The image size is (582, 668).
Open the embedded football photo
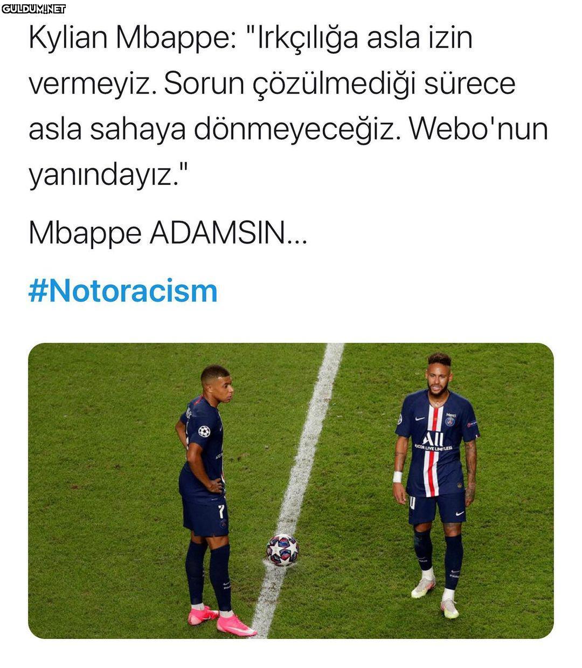291,491
